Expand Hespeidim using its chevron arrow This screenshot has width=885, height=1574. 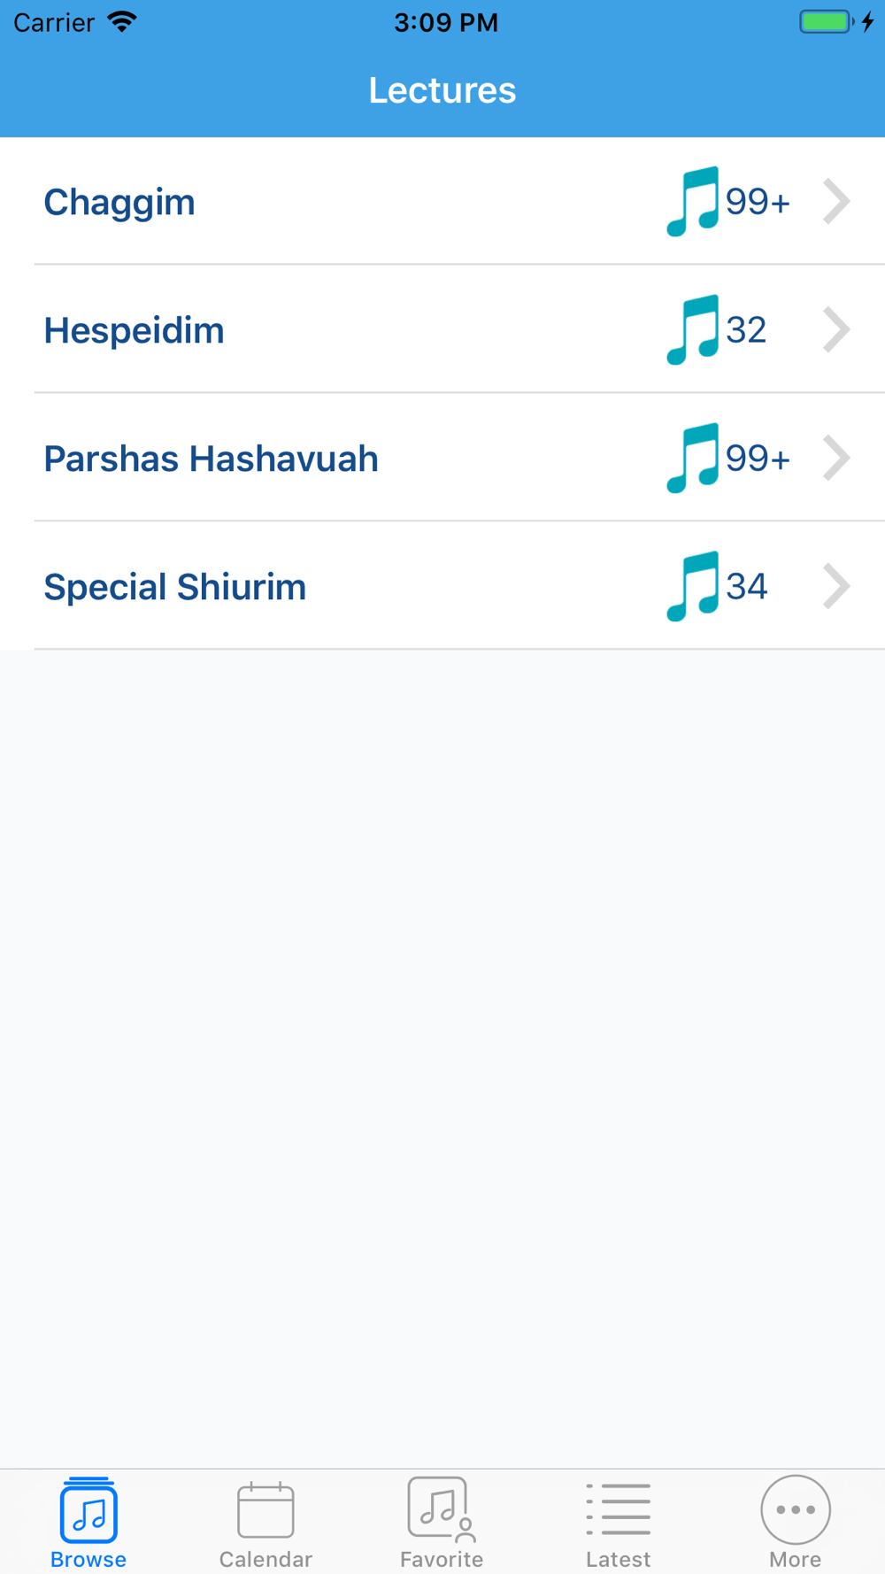pos(836,330)
